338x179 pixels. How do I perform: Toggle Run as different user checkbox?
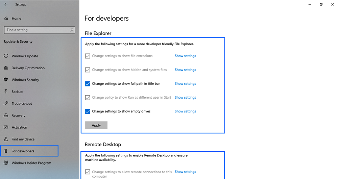pos(88,98)
